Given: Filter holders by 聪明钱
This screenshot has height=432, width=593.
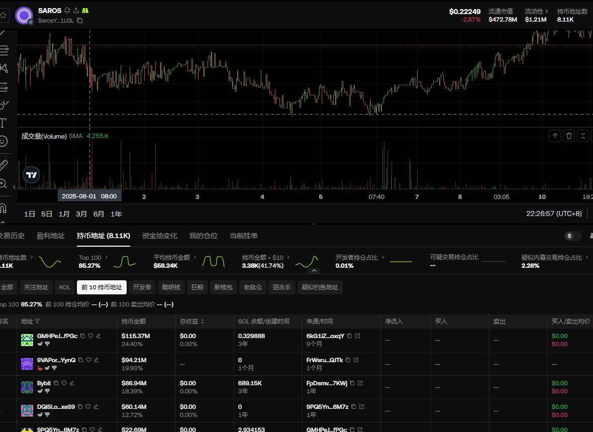Looking at the screenshot, I should 171,287.
